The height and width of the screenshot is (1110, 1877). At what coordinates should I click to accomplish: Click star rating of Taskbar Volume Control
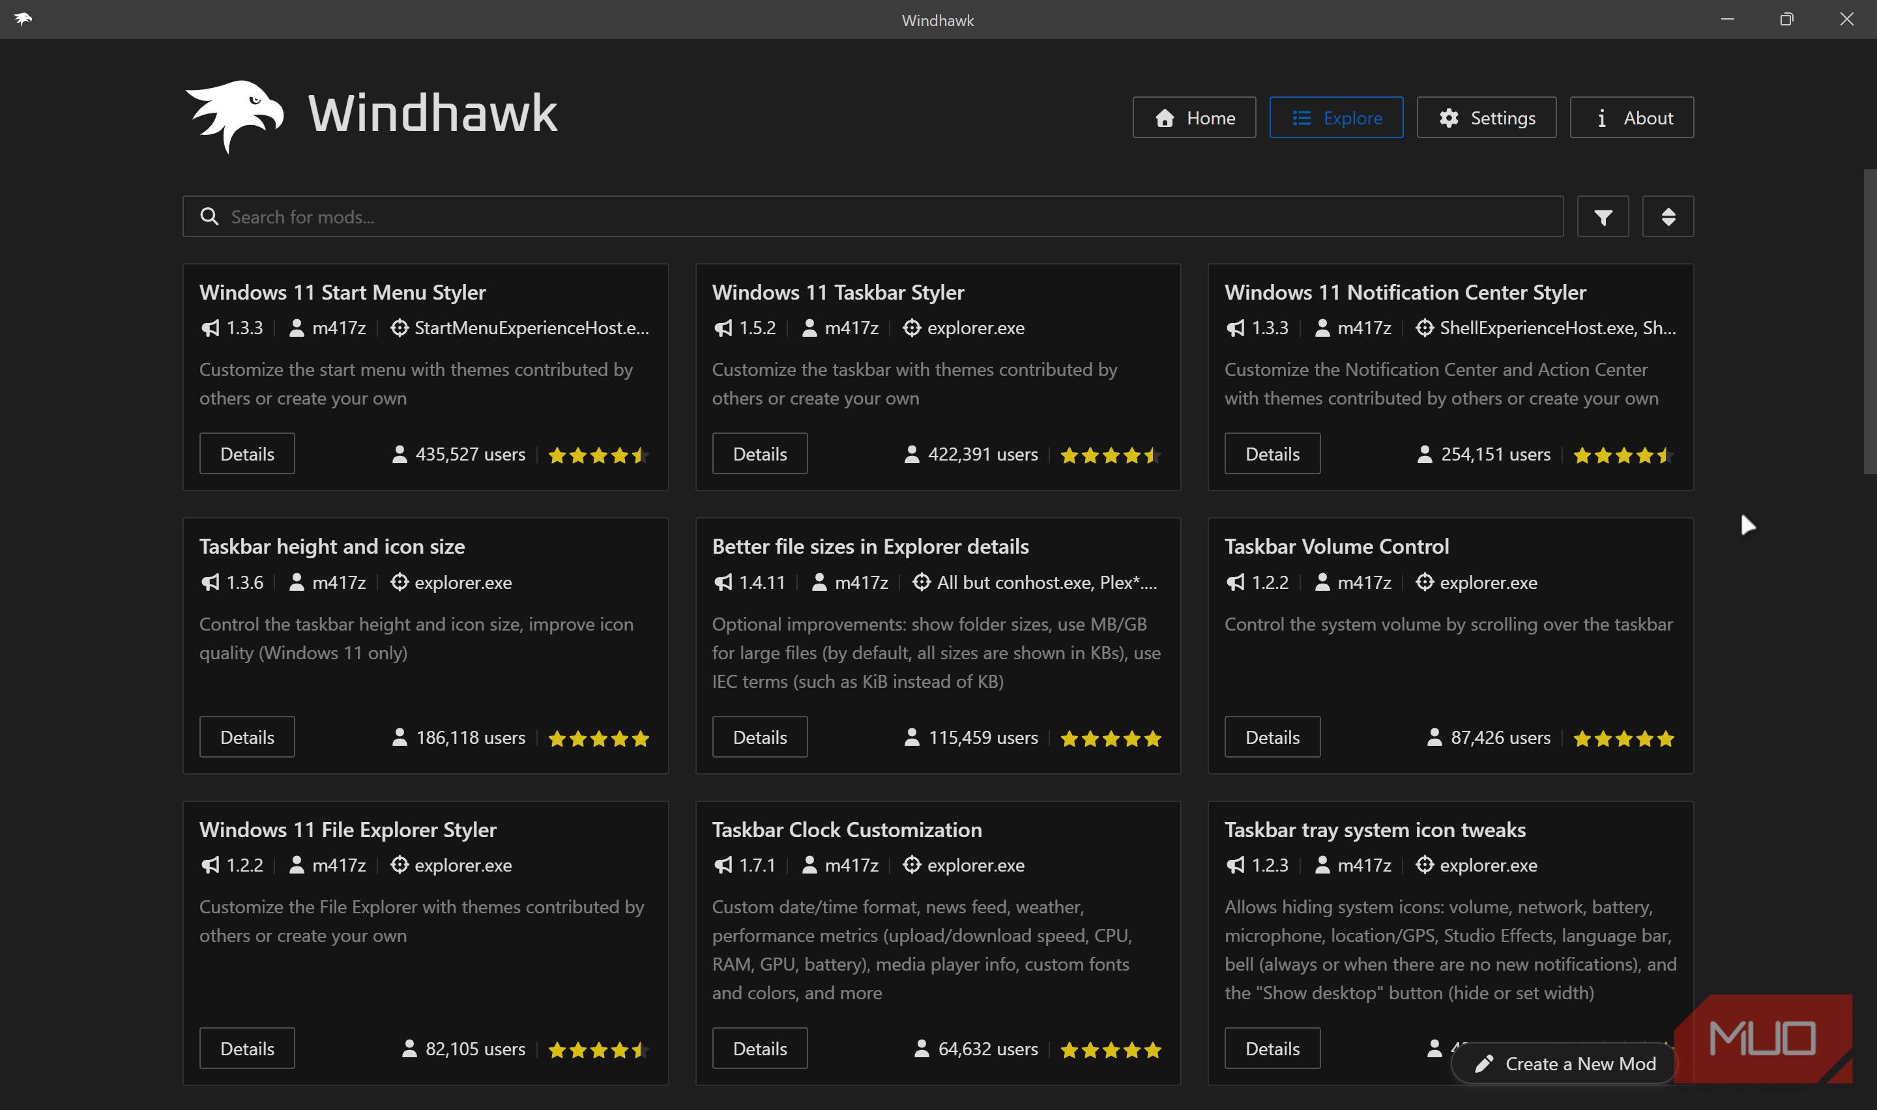1623,738
